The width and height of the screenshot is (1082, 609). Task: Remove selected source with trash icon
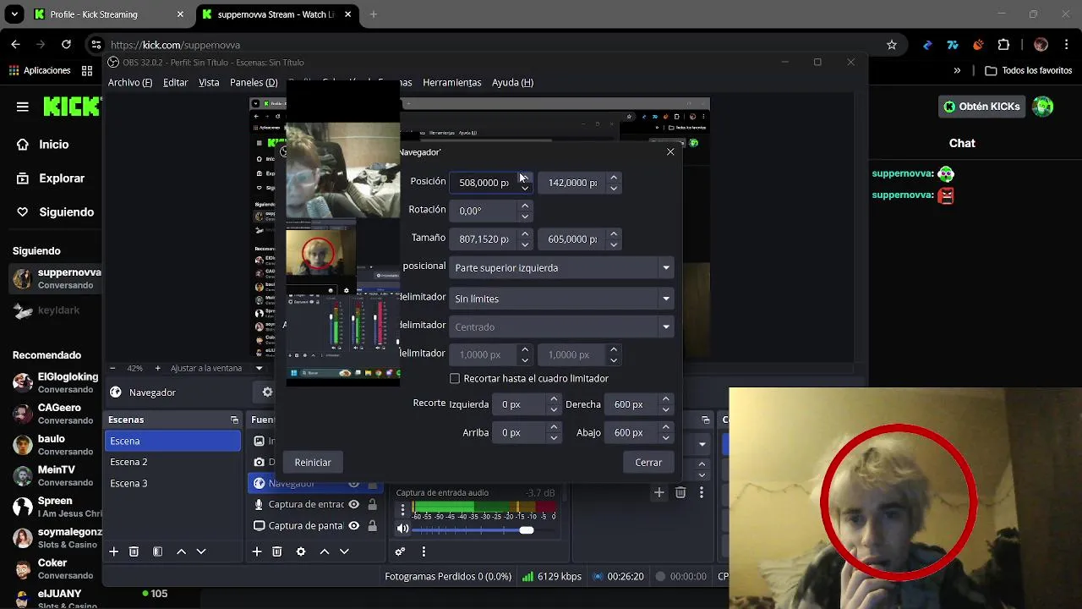pyautogui.click(x=276, y=551)
